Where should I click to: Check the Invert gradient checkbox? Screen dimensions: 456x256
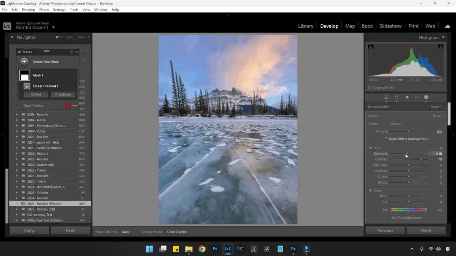[428, 107]
